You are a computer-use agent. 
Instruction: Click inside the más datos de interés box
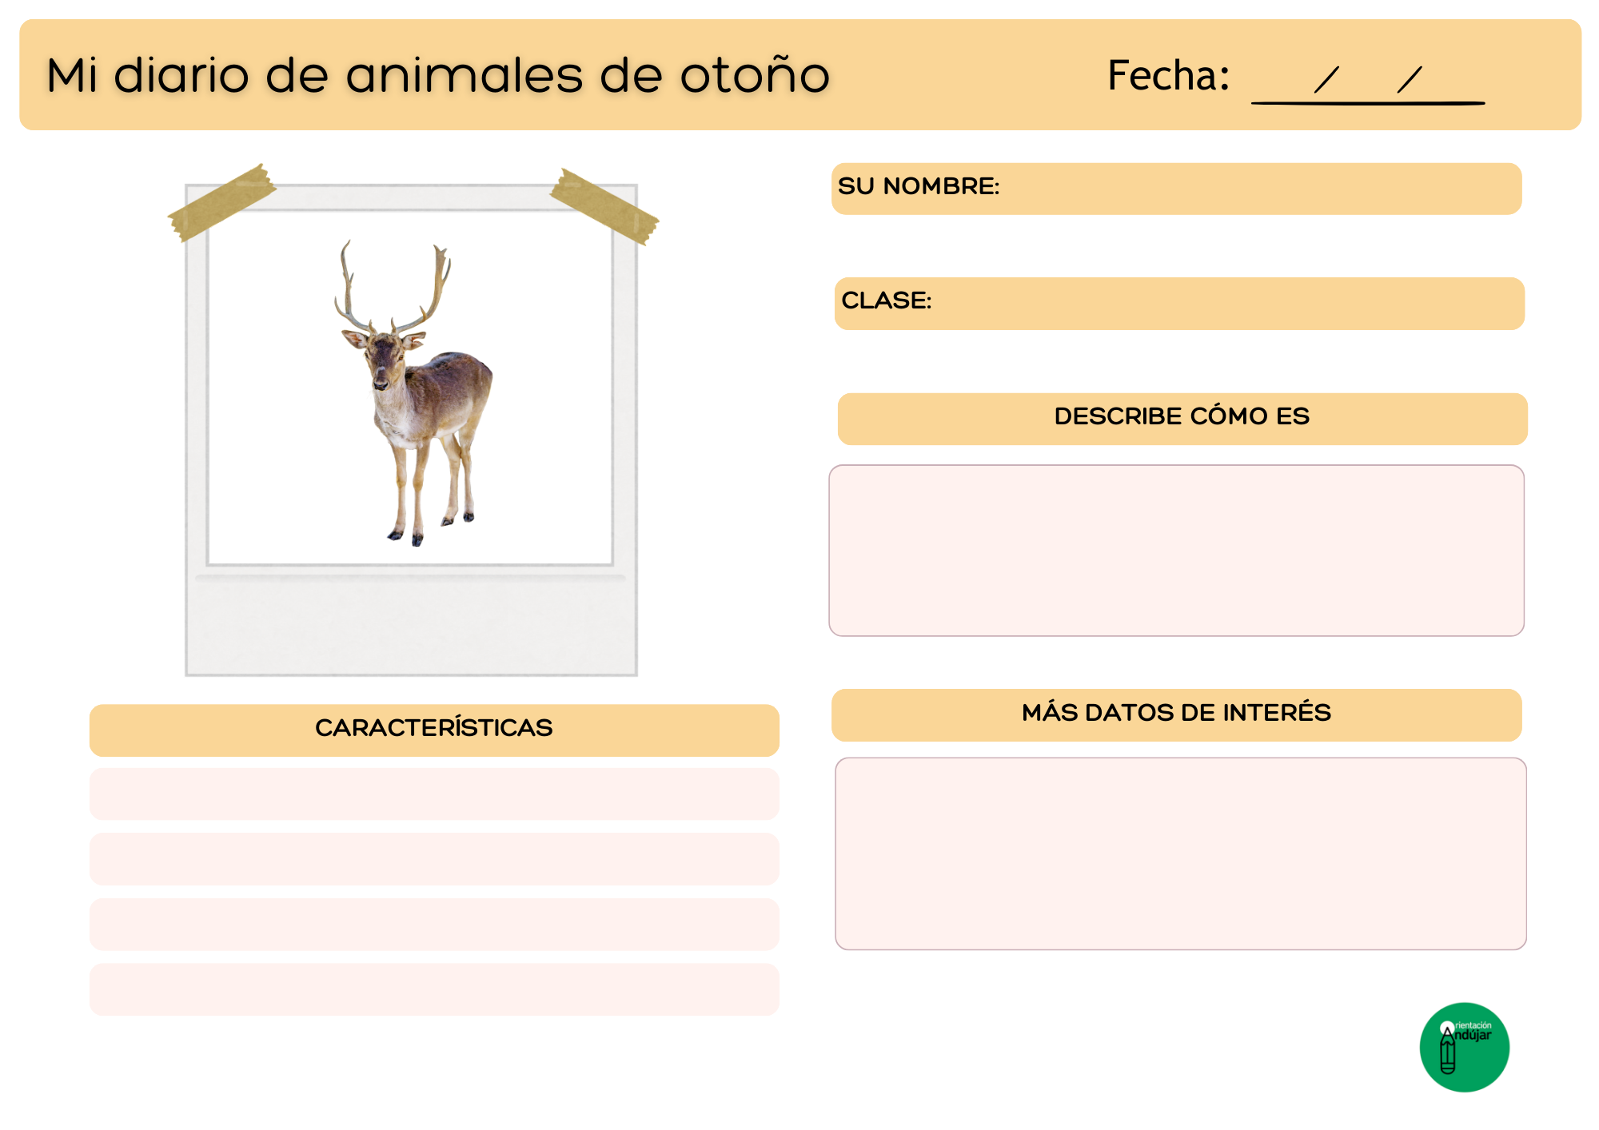click(x=1180, y=853)
